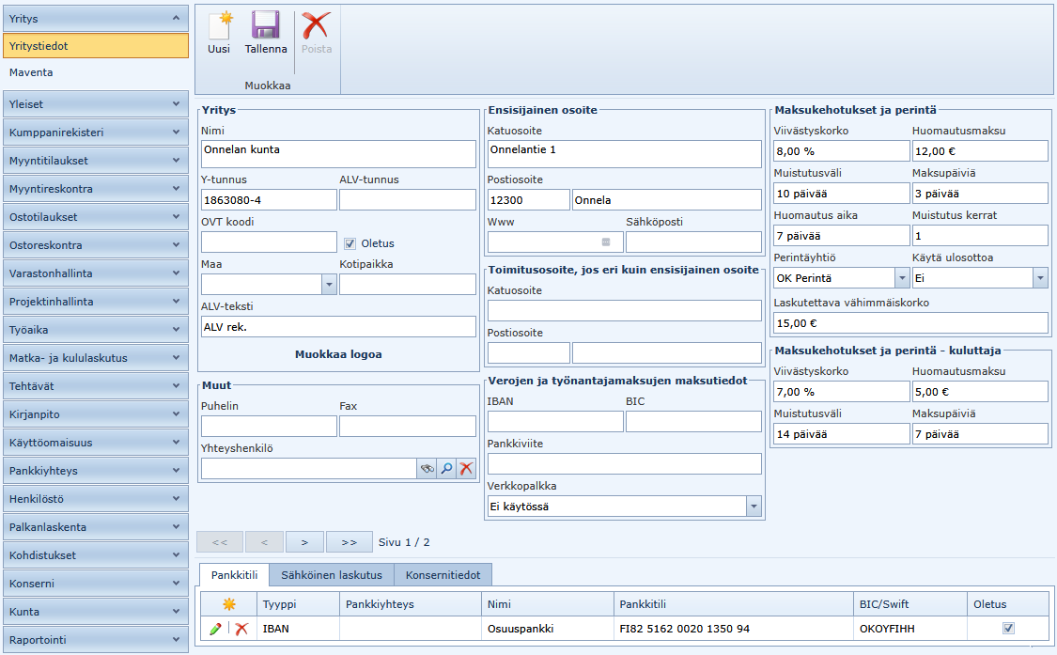Click the magnifier icon beside Yhteyshenkilö
Screen dimensions: 1057x655
pos(446,468)
